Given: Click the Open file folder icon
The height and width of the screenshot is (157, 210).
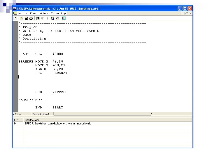Looking at the screenshot, I should click(21, 18).
